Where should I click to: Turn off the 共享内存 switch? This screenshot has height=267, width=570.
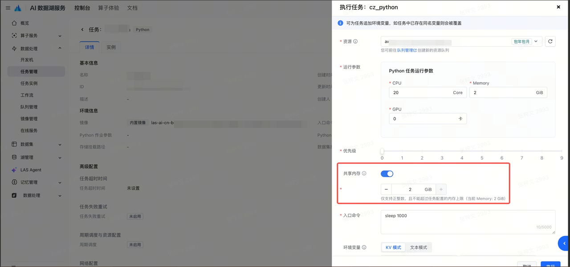(x=387, y=174)
